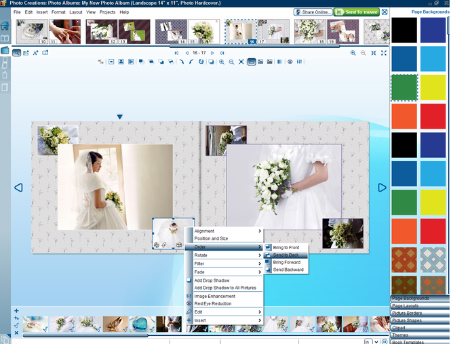Expand Alignment submenu arrow
Viewport: 451px width, 344px height.
(260, 231)
